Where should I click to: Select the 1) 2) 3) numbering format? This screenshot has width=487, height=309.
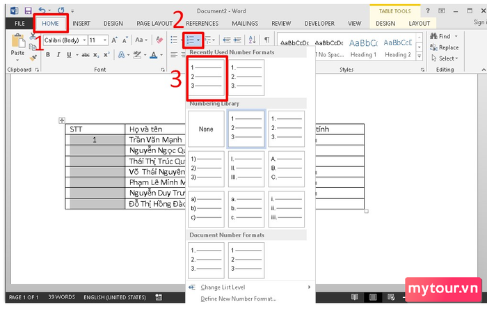[x=206, y=168]
